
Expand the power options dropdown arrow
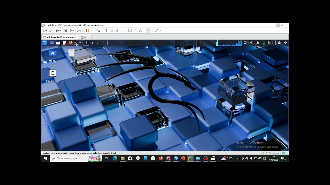pos(91,30)
